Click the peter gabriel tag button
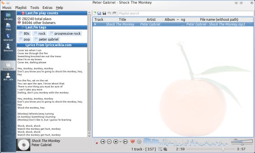255x153 pixels. coord(46,39)
